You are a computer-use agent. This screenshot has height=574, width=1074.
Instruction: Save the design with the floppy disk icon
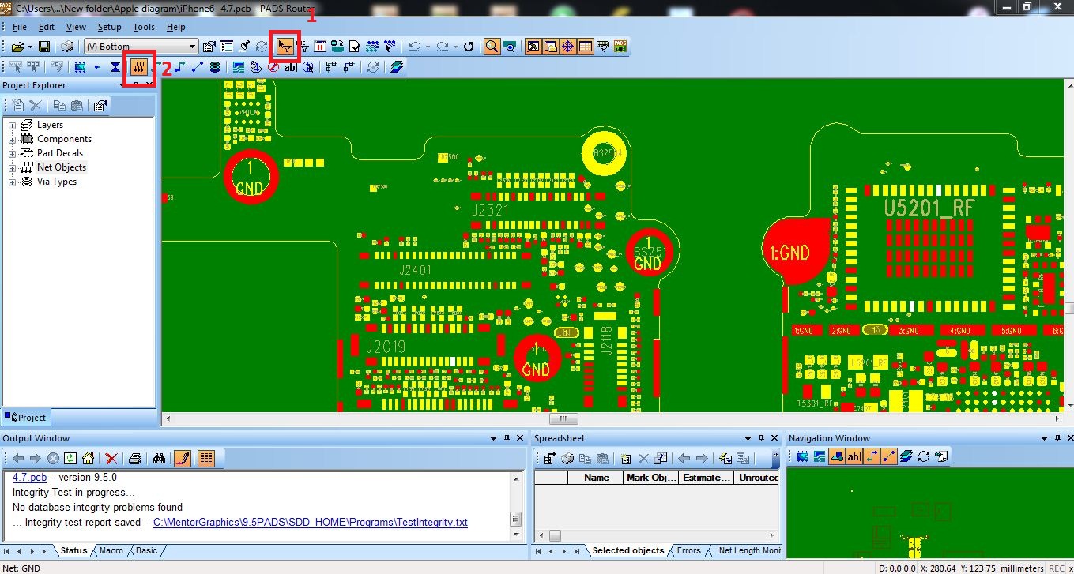click(x=44, y=47)
